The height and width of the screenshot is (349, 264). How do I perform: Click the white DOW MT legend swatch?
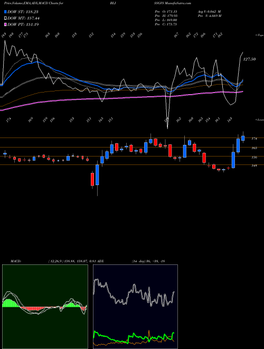5,18
